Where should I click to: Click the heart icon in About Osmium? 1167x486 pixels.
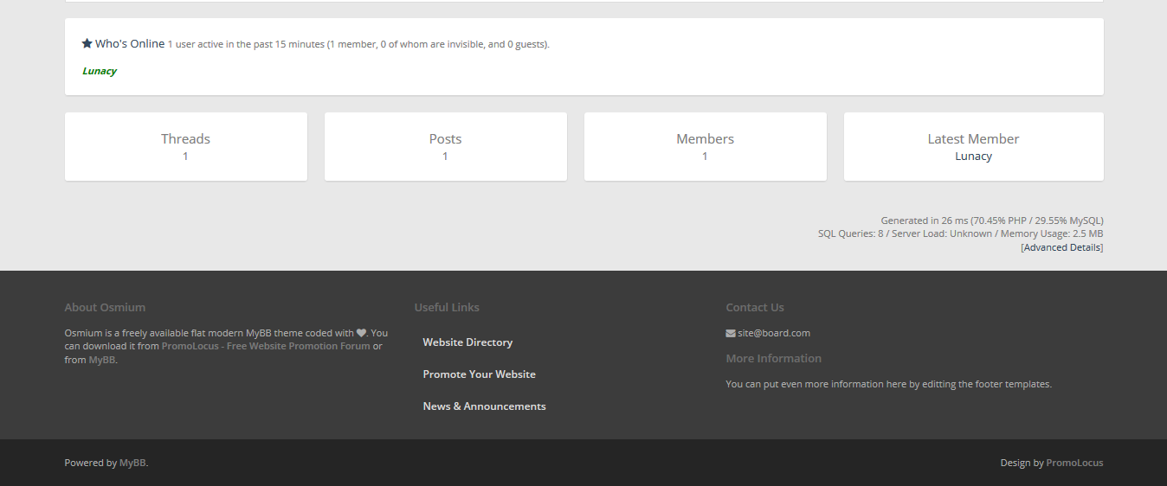361,333
